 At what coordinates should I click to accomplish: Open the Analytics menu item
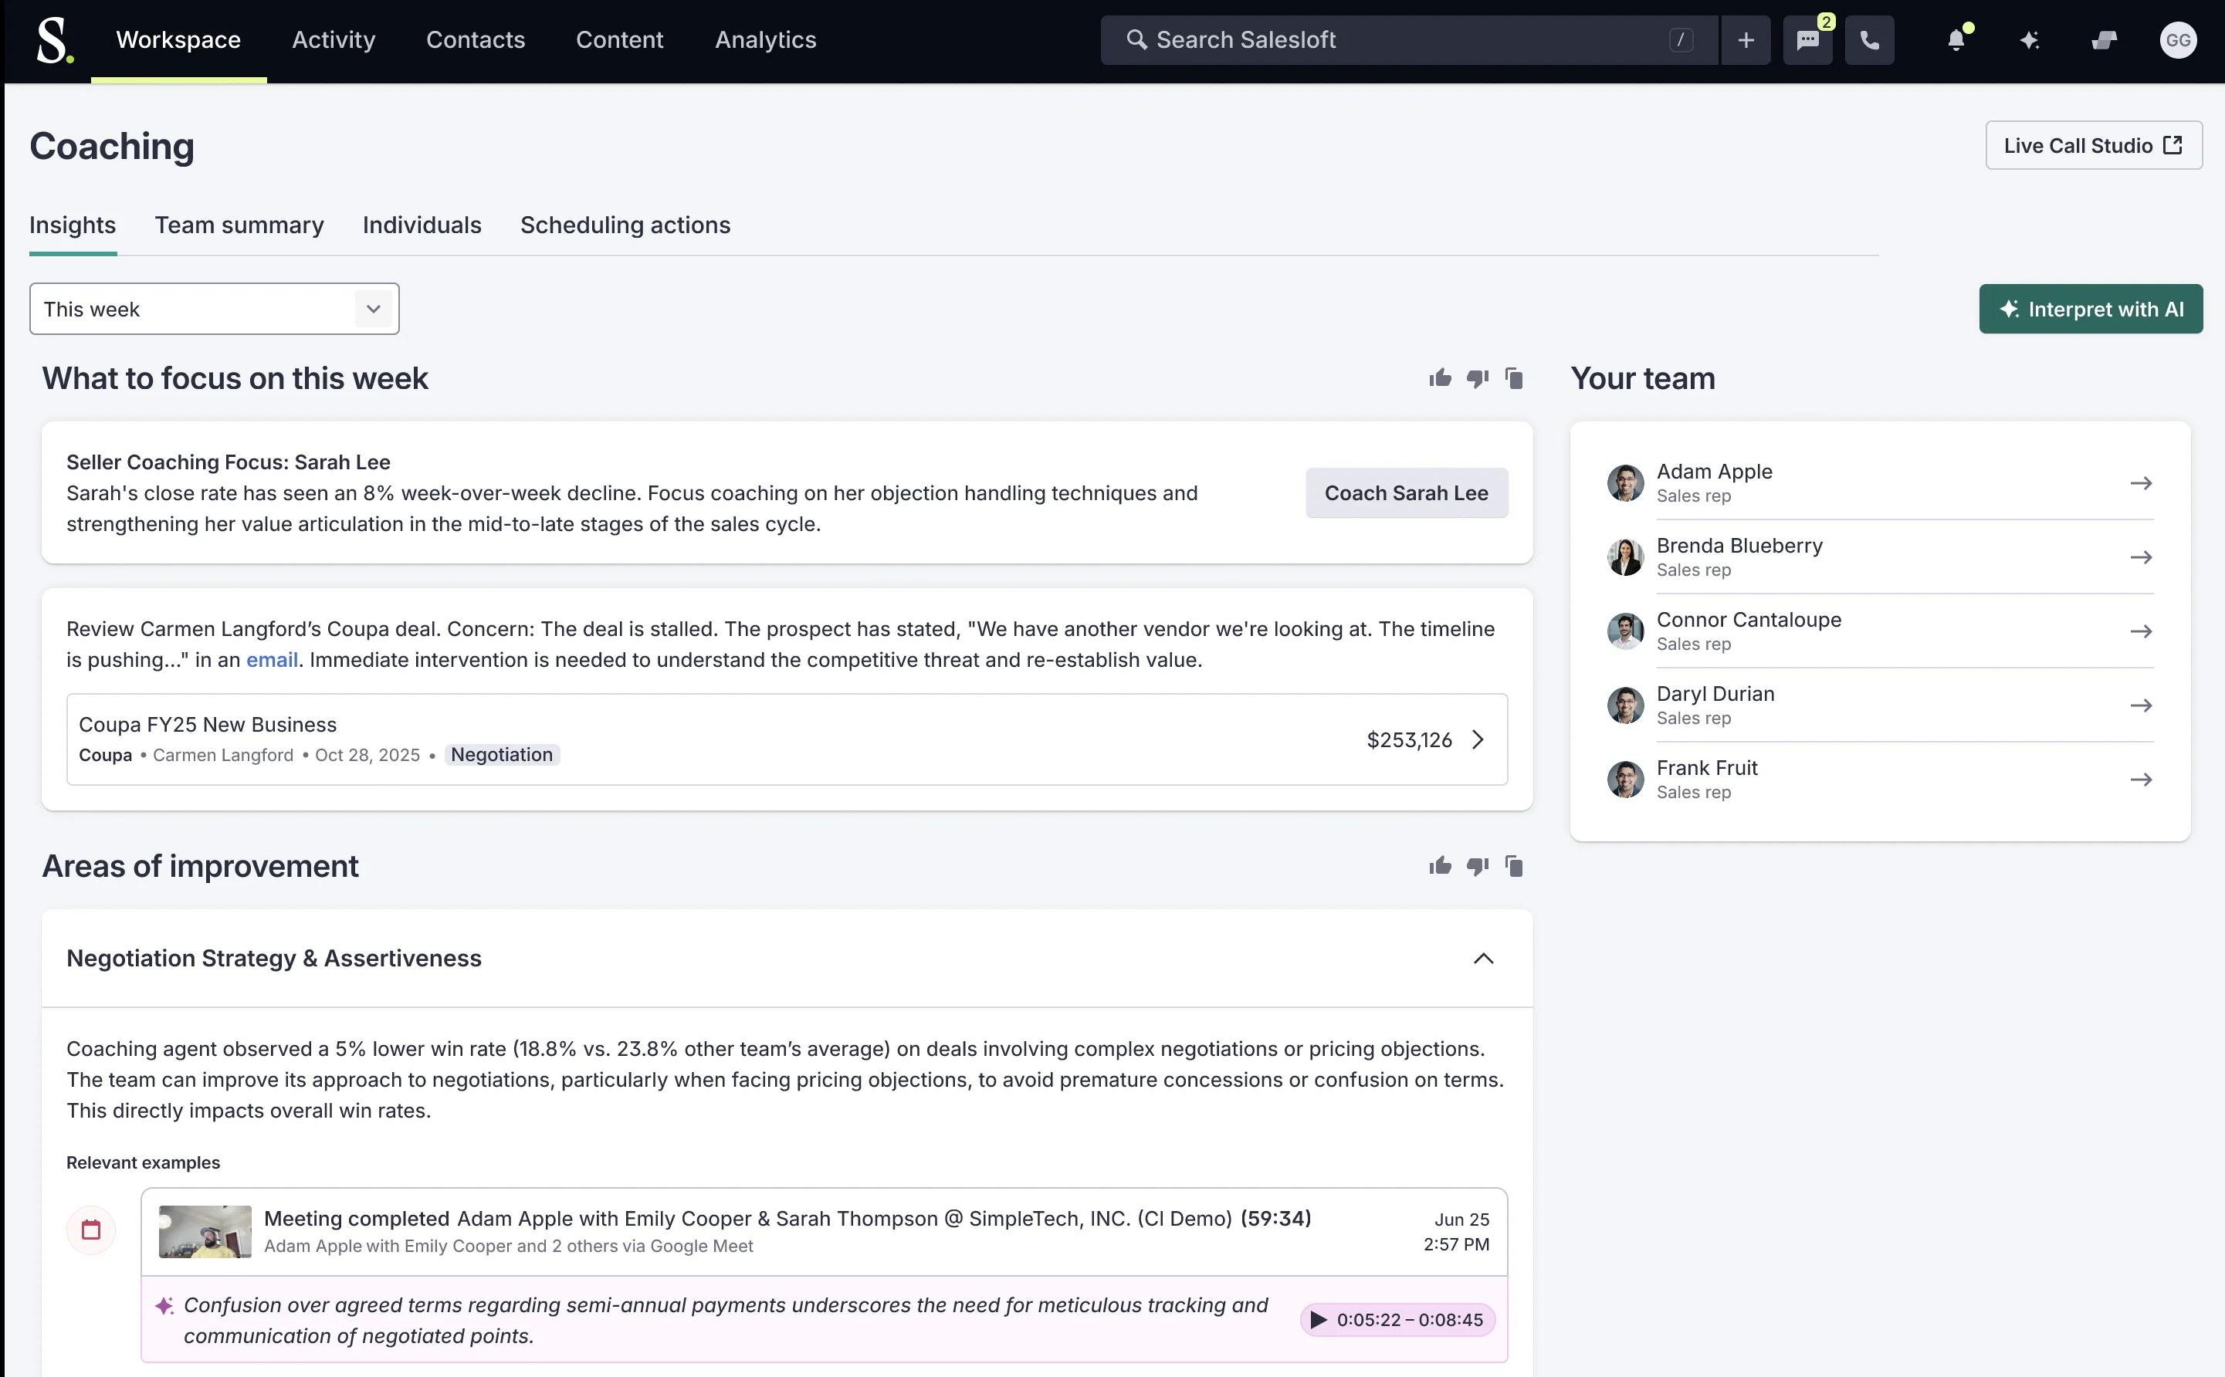pos(765,40)
